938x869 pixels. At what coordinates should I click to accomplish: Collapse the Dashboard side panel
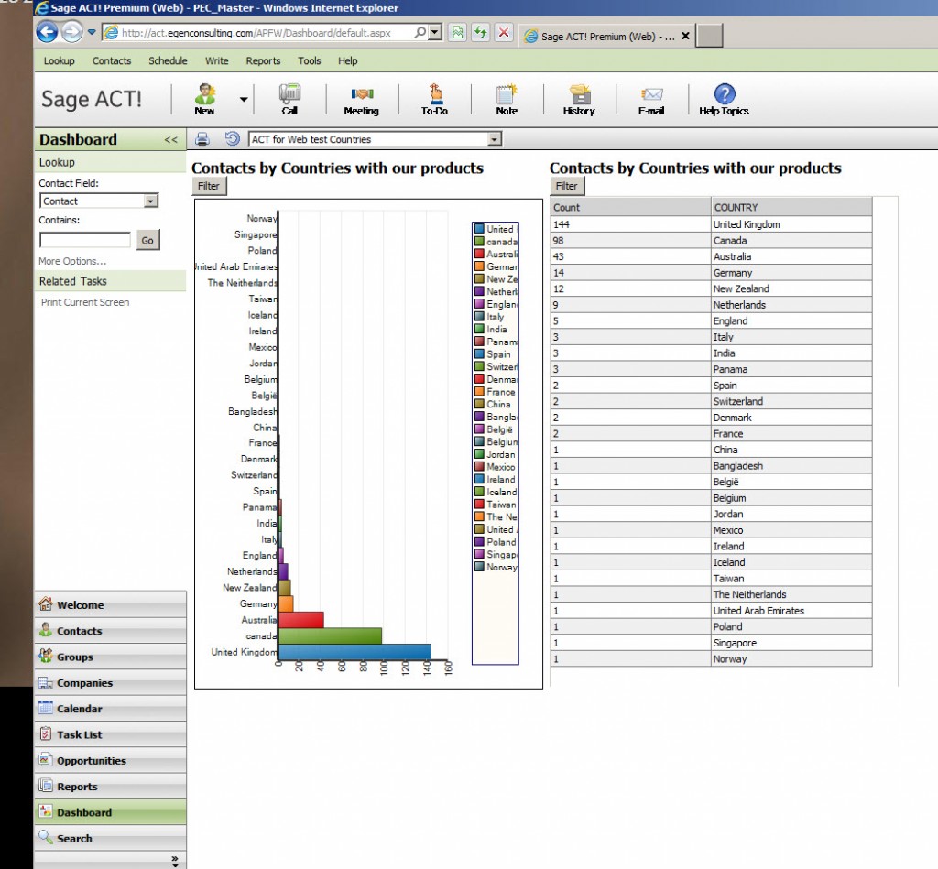(170, 140)
